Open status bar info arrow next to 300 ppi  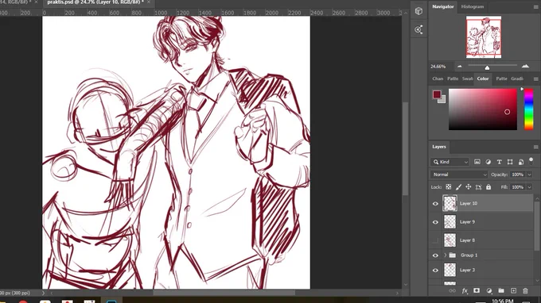click(43, 293)
